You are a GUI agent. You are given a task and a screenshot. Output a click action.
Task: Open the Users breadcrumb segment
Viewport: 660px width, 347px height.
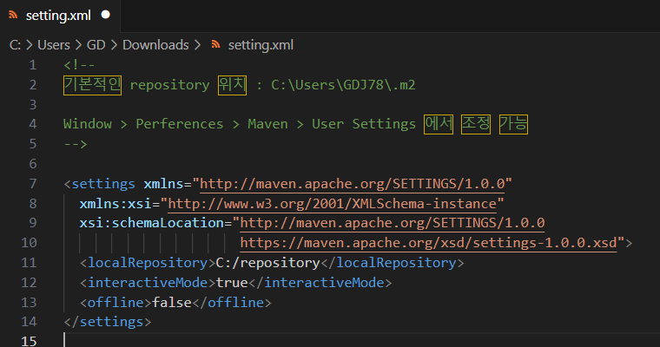point(54,44)
